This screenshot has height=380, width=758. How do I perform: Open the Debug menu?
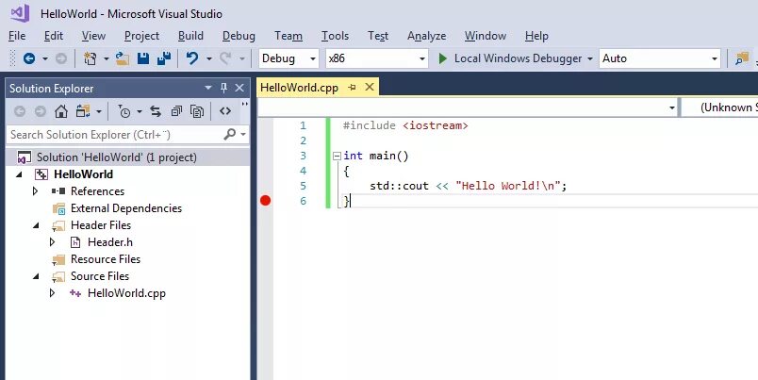point(239,36)
